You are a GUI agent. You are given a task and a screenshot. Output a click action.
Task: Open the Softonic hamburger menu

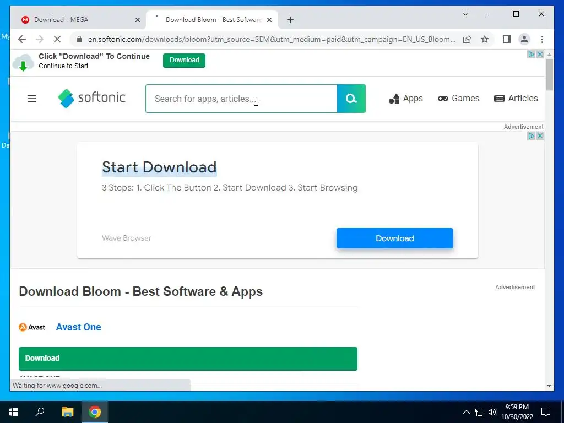pyautogui.click(x=32, y=98)
